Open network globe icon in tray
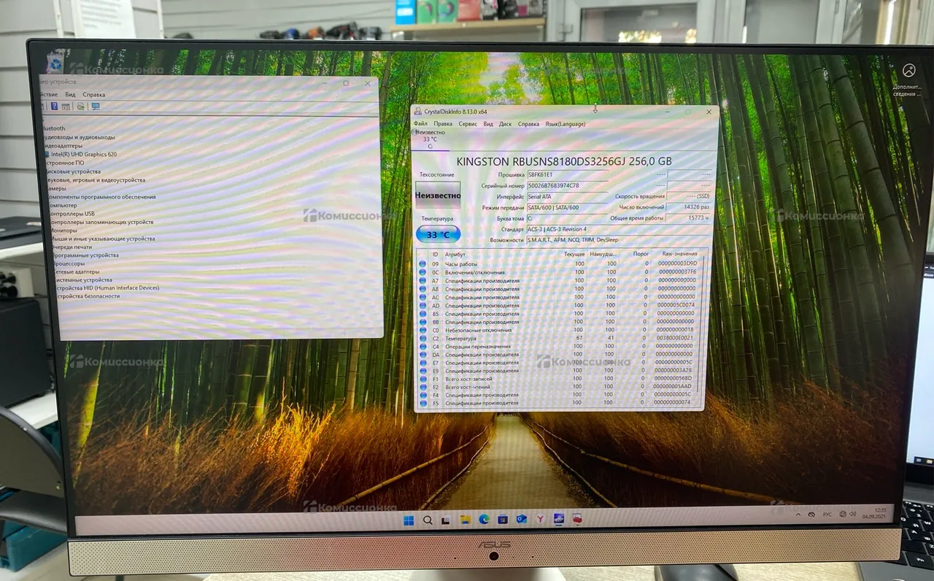 pyautogui.click(x=843, y=514)
